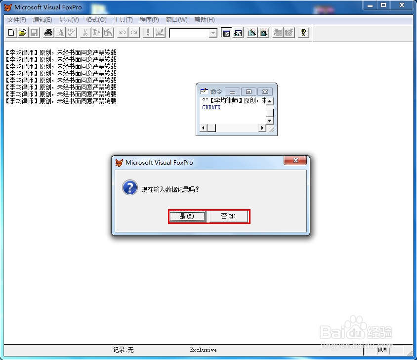417x360 pixels.
Task: Toggle the Command Window toolbar icon
Action: pyautogui.click(x=226, y=33)
